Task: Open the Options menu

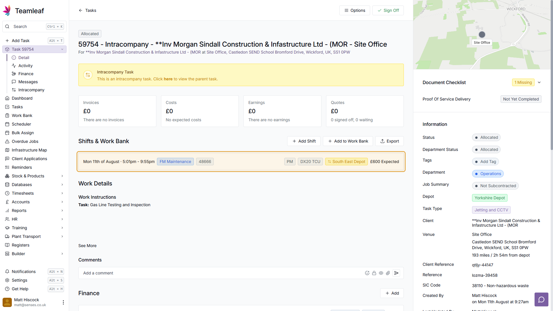Action: click(x=355, y=10)
